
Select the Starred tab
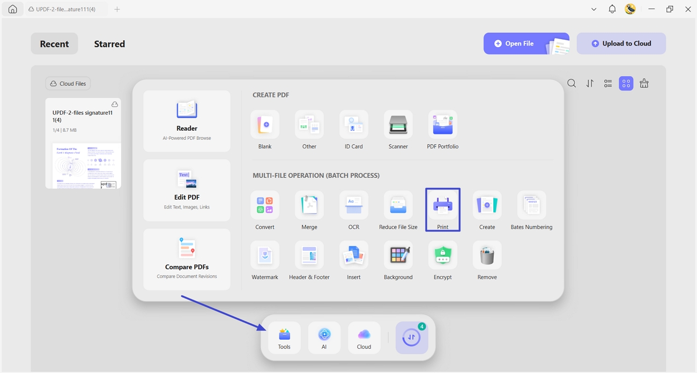[x=109, y=44]
